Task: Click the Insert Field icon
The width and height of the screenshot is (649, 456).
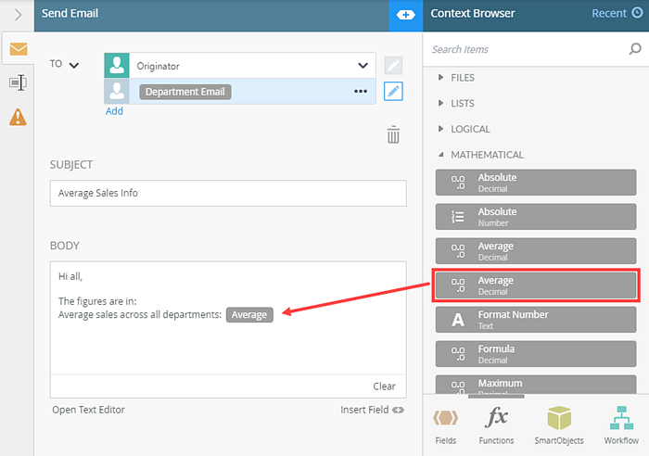Action: click(x=398, y=410)
